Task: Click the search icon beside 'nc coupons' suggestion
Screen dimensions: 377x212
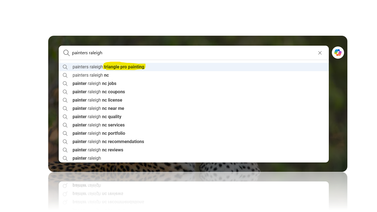Action: [65, 92]
